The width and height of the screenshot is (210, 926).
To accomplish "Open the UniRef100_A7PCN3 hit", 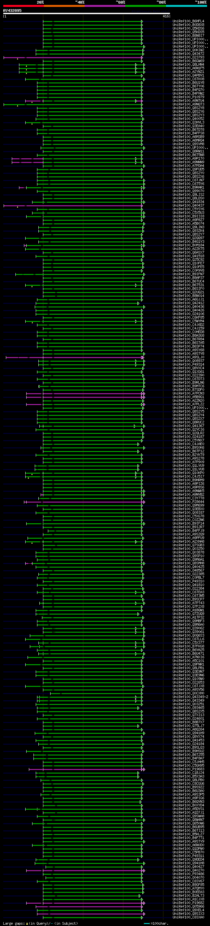I will click(188, 393).
